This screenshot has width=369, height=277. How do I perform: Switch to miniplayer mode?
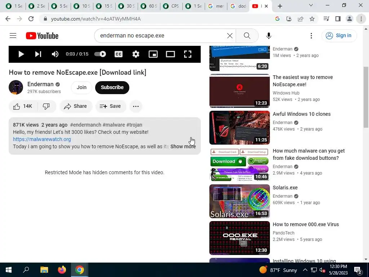point(153,54)
